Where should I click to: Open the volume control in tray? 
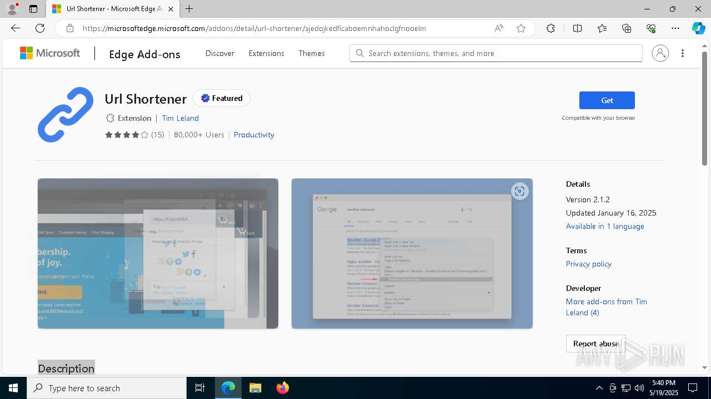point(639,388)
